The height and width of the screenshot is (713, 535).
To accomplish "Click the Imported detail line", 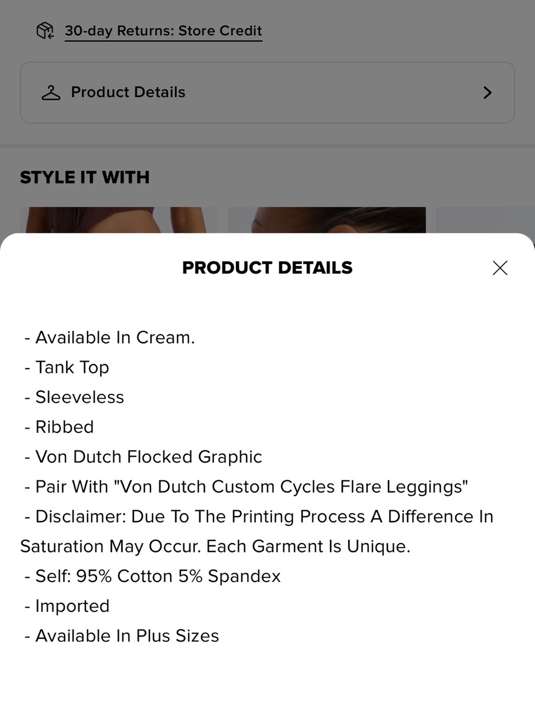I will 67,606.
